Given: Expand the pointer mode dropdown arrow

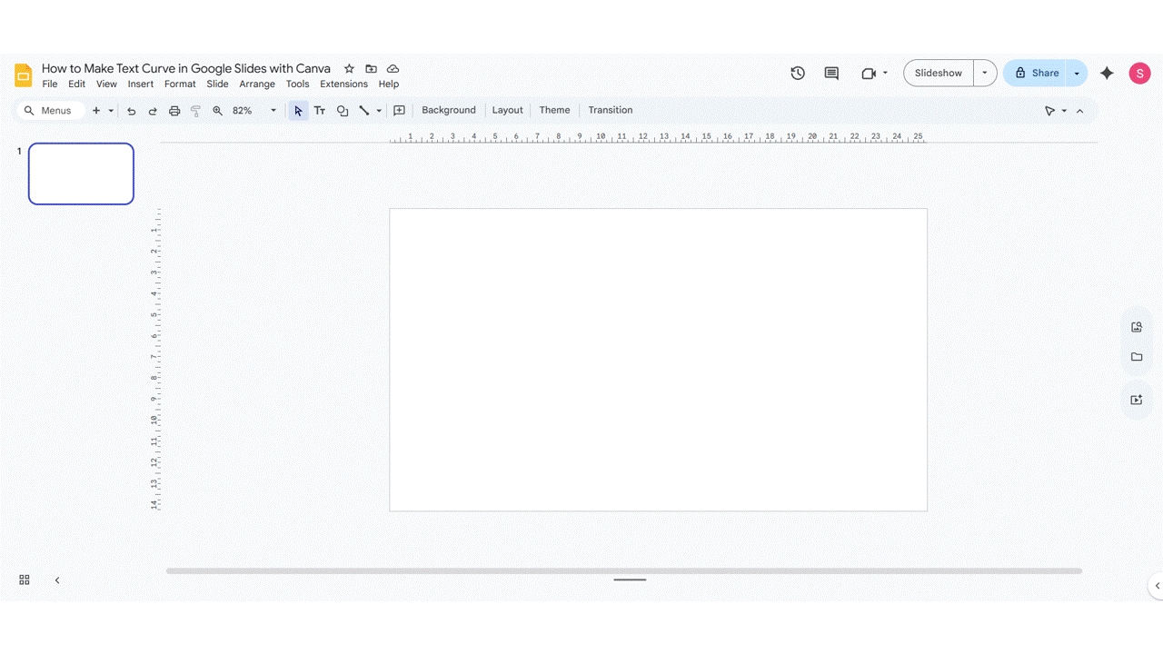Looking at the screenshot, I should click(1064, 111).
